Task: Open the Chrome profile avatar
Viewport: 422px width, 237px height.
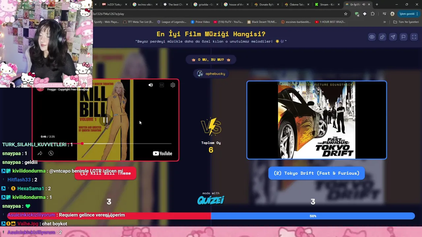Action: coord(392,14)
